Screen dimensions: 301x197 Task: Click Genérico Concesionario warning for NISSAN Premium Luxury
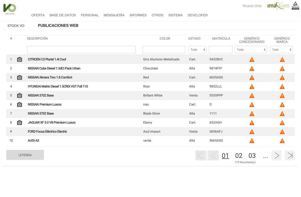[252, 105]
